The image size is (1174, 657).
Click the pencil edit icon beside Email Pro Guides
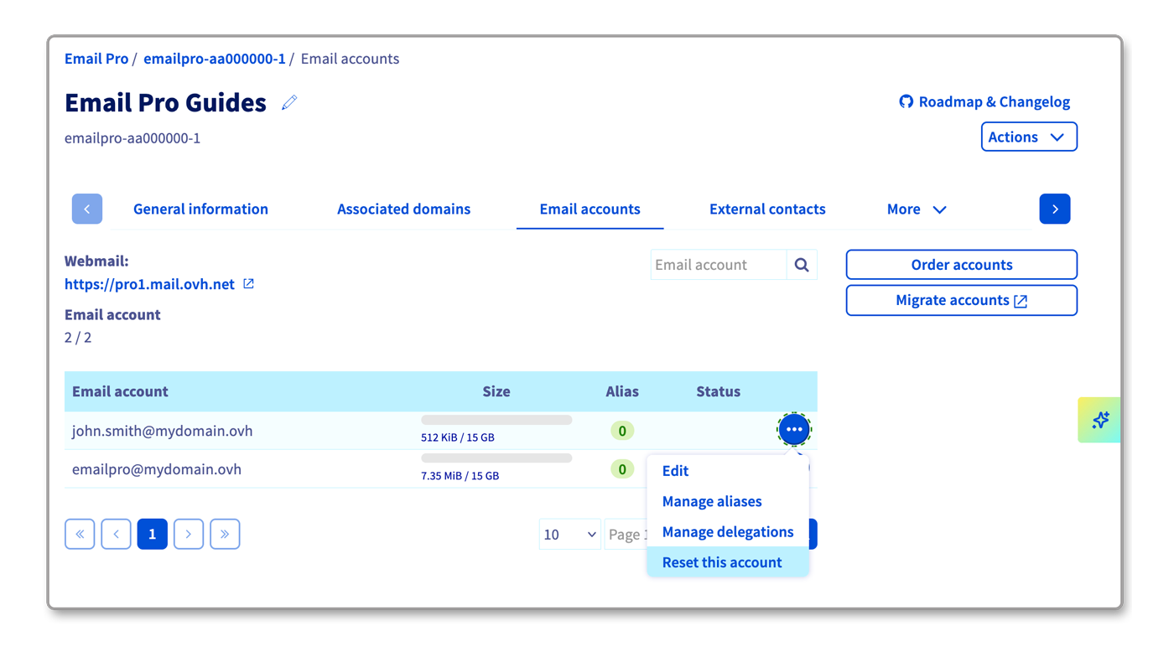(x=289, y=102)
